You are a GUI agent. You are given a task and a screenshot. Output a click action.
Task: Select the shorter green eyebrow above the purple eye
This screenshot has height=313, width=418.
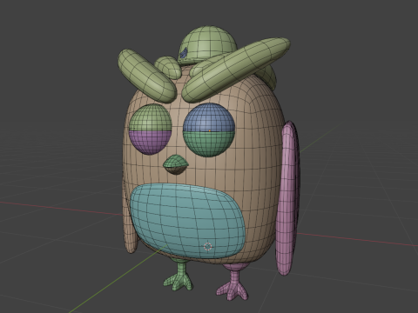146,77
